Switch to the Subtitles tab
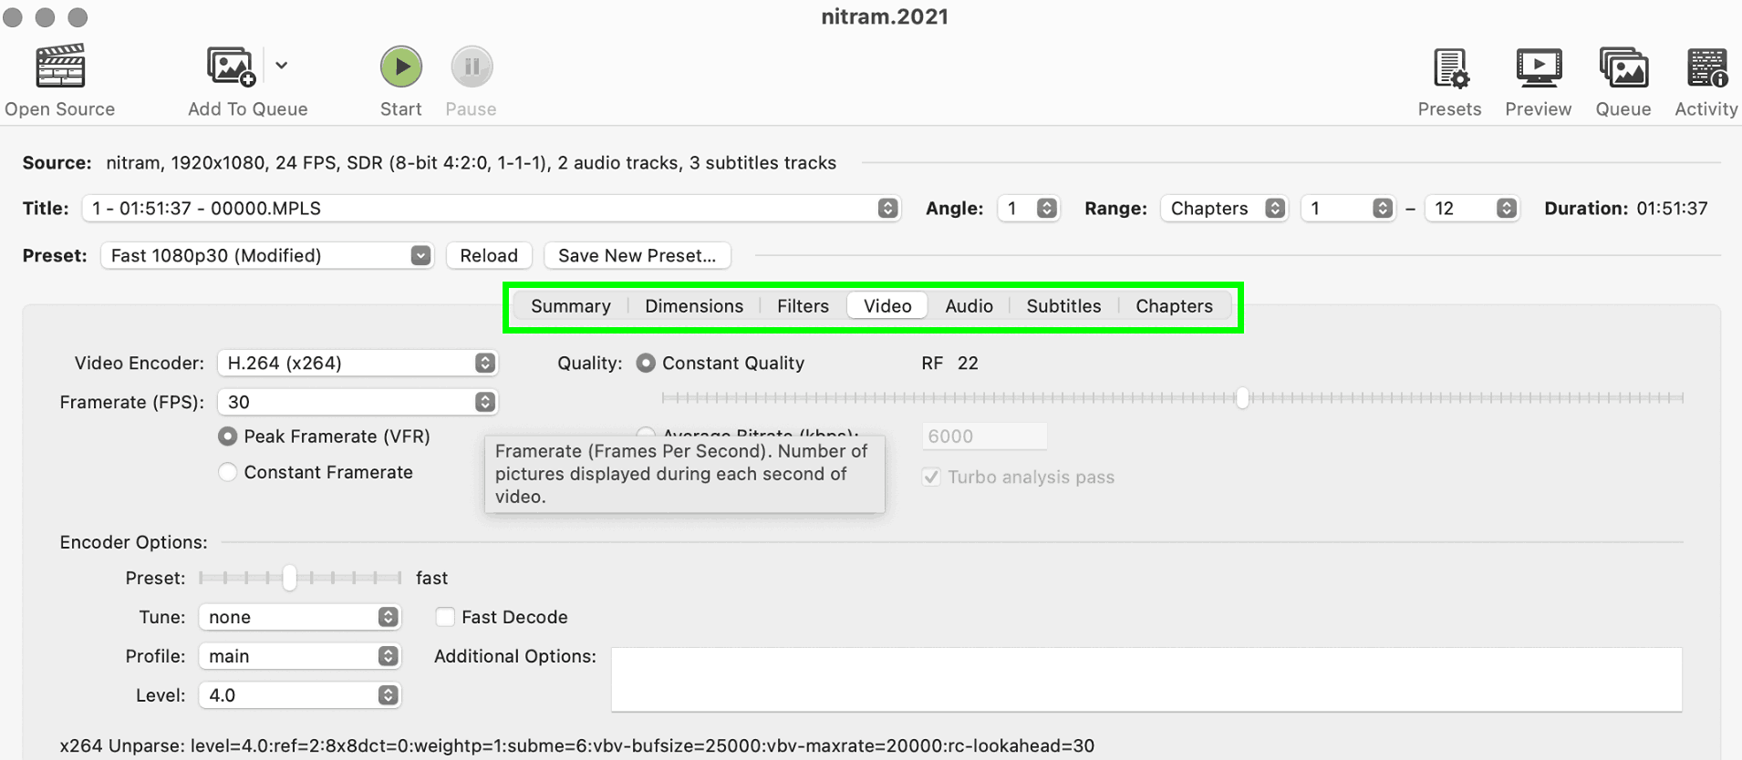The width and height of the screenshot is (1742, 760). 1063,306
